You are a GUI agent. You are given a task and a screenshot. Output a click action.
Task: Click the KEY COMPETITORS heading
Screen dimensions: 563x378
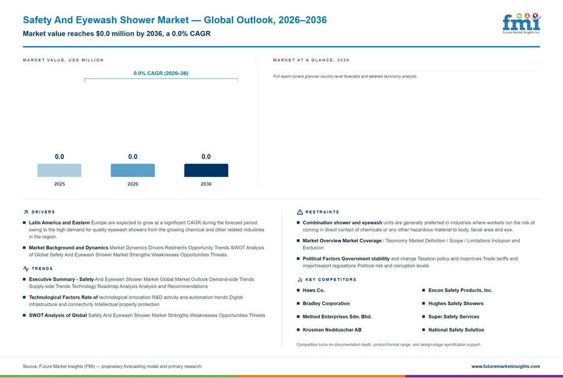[x=331, y=279]
